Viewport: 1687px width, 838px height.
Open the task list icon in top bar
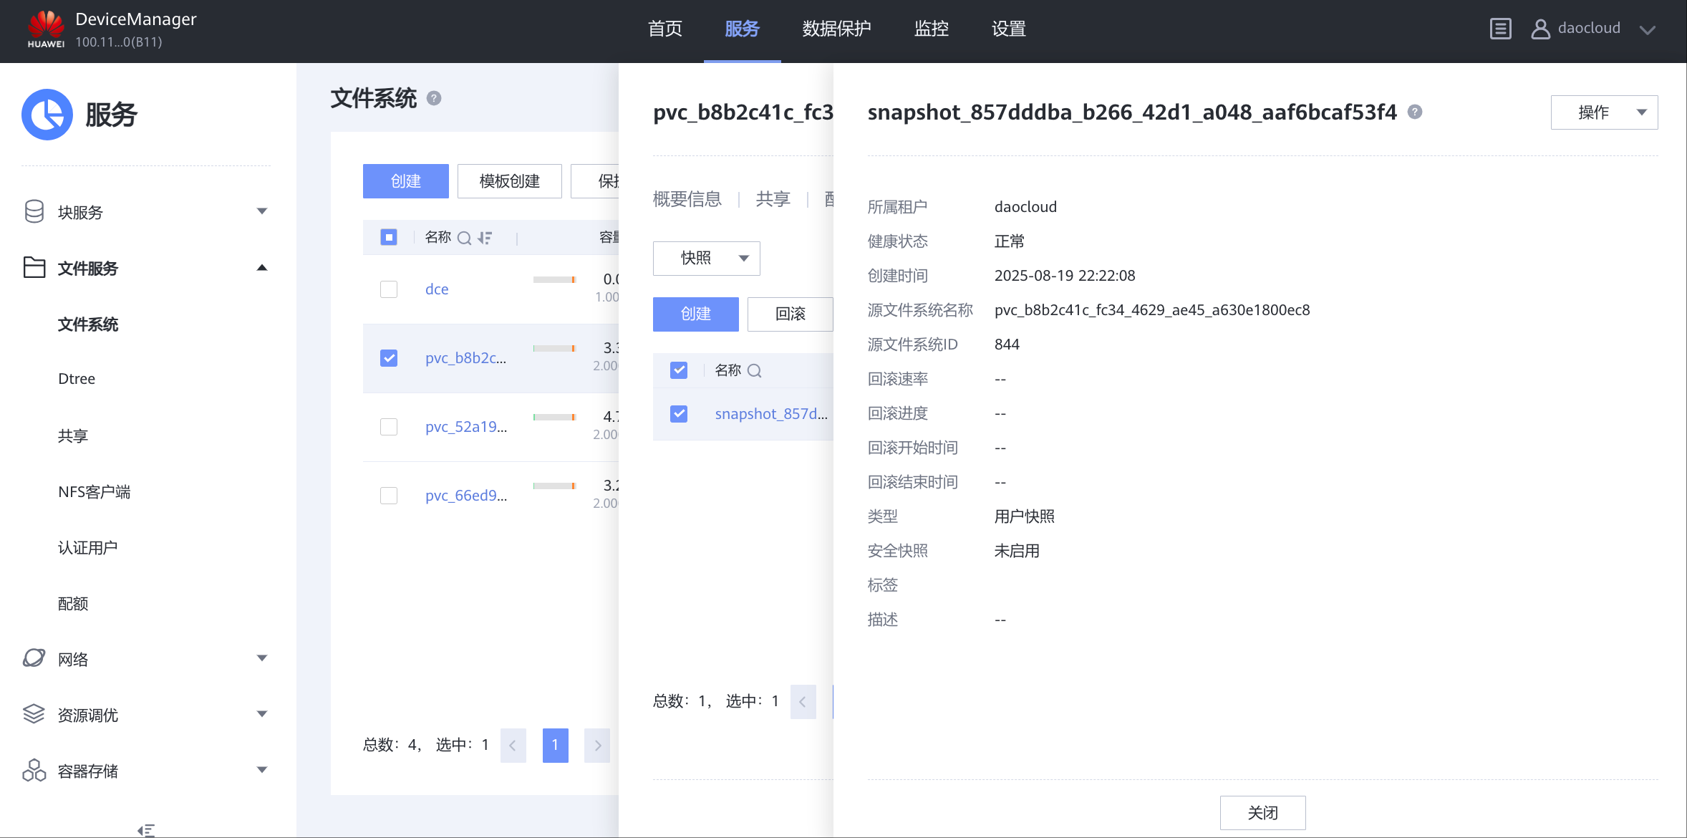click(1500, 29)
